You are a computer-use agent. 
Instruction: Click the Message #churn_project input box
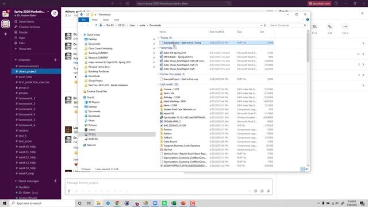pyautogui.click(x=168, y=183)
